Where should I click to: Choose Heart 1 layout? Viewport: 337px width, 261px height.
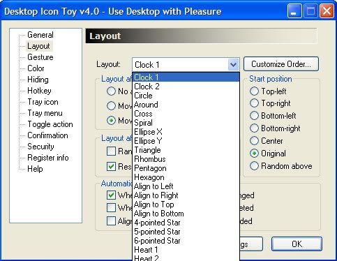click(x=186, y=250)
